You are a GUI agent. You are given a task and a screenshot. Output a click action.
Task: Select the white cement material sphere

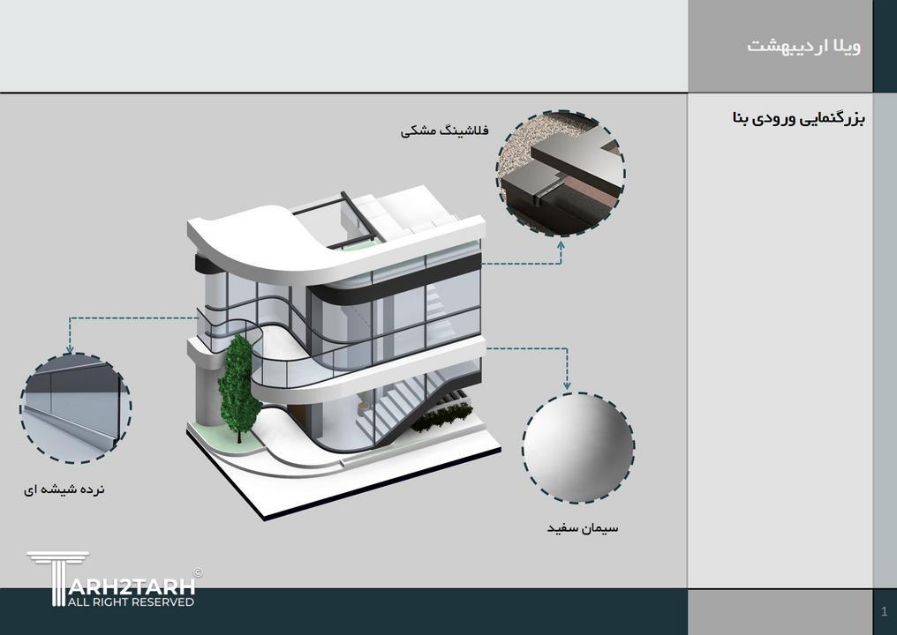[x=577, y=448]
